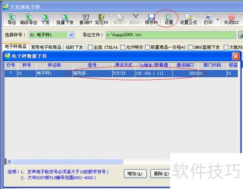
Task: Toggle the 允许特价 checkbox
Action: point(122,47)
